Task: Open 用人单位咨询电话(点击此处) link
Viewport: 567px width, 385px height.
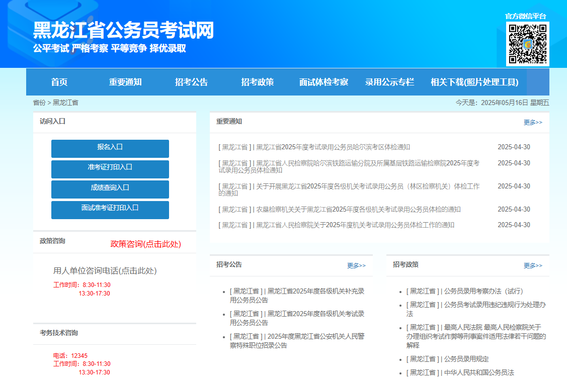Action: [105, 271]
